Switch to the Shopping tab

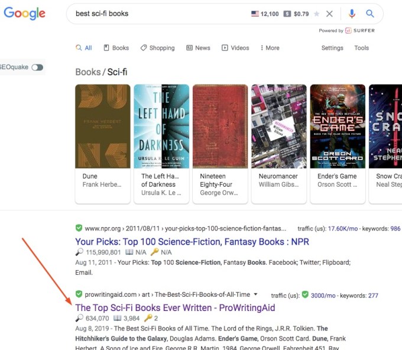[x=157, y=48]
